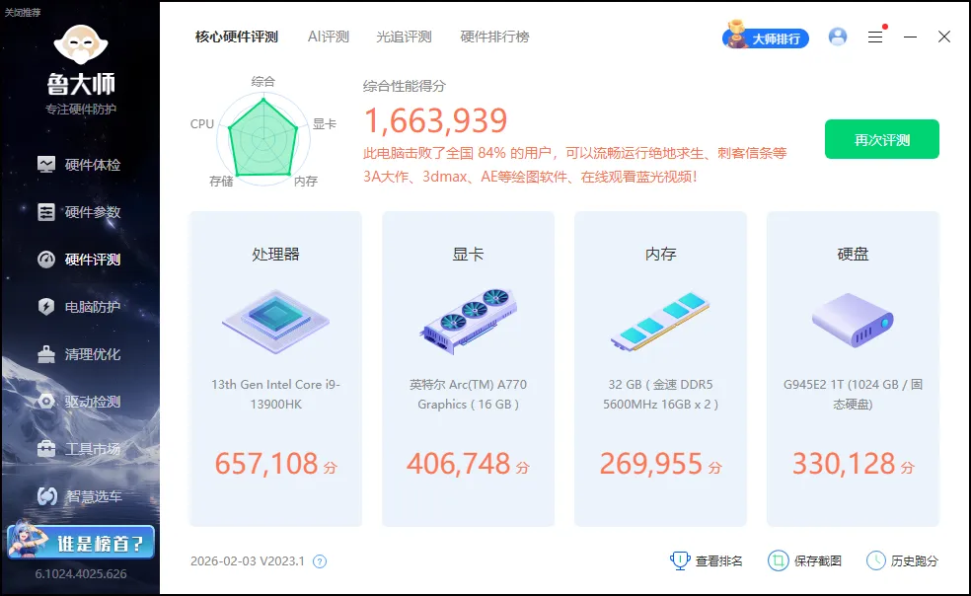Click 查看排名 link text

point(718,561)
